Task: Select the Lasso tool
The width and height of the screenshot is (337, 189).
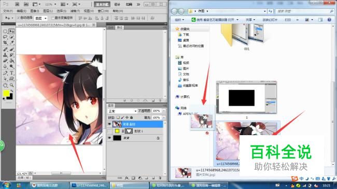Action: click(x=5, y=37)
